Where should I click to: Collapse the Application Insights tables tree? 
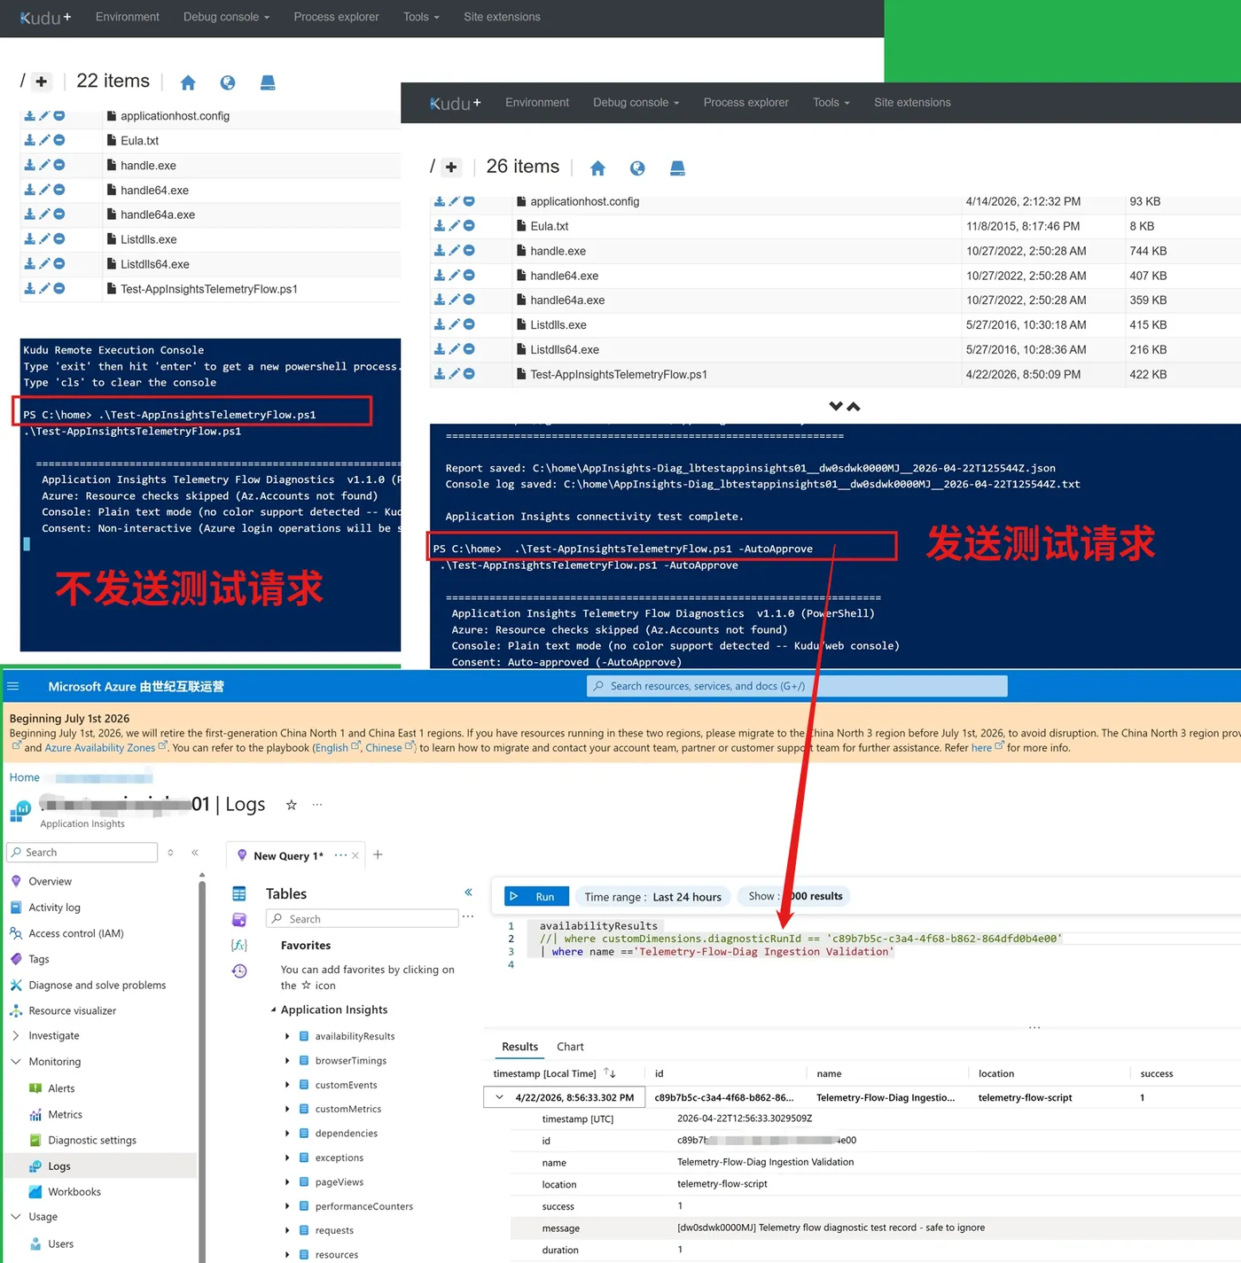(273, 1010)
